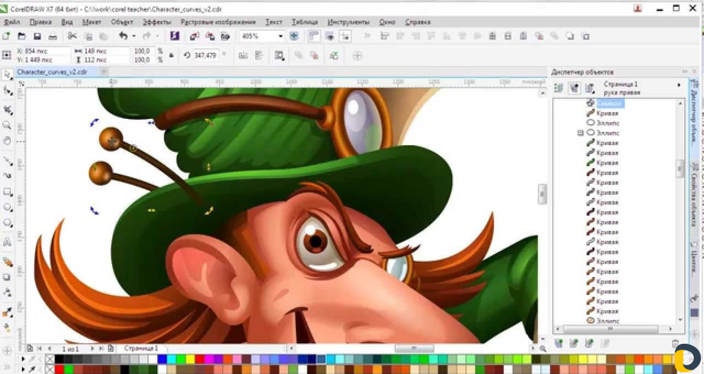Click the Convert to curves icon
The image size is (704, 374).
click(333, 56)
